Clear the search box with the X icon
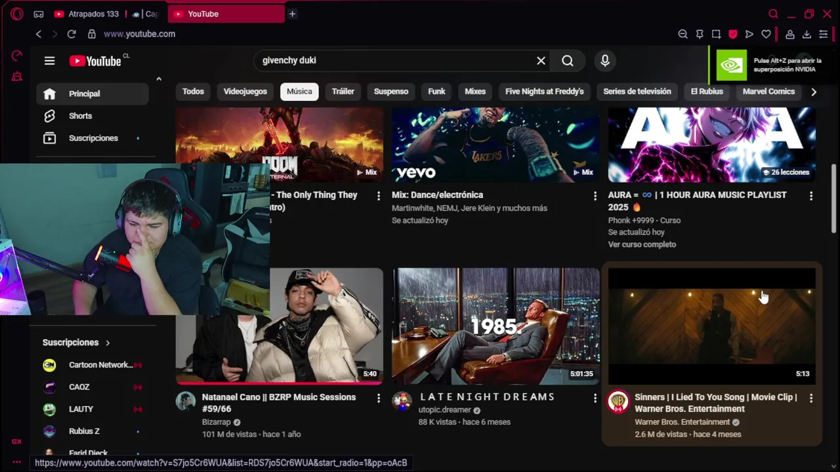840x472 pixels. (x=541, y=61)
